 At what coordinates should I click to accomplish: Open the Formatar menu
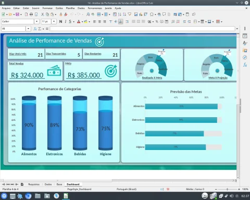click(47, 8)
